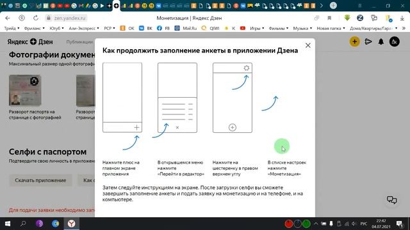Click the red circle tray icon
The image size is (410, 230).
(289, 224)
